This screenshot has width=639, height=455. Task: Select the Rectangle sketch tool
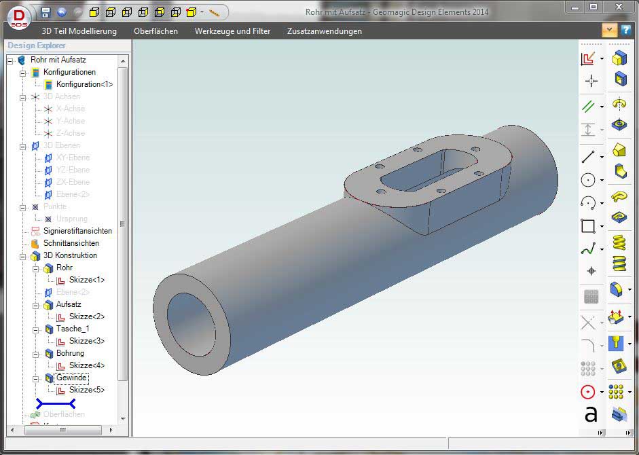589,225
